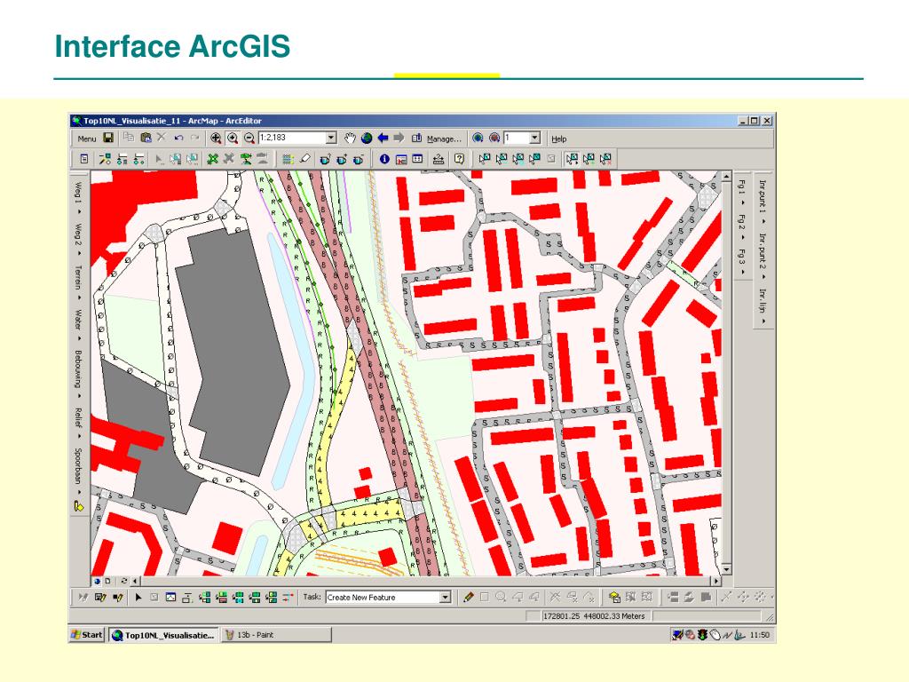Screen dimensions: 909x682
Task: Switch to layout view page icon
Action: click(x=107, y=581)
